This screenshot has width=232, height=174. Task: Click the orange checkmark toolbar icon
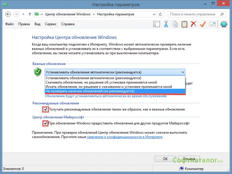[x=203, y=24]
